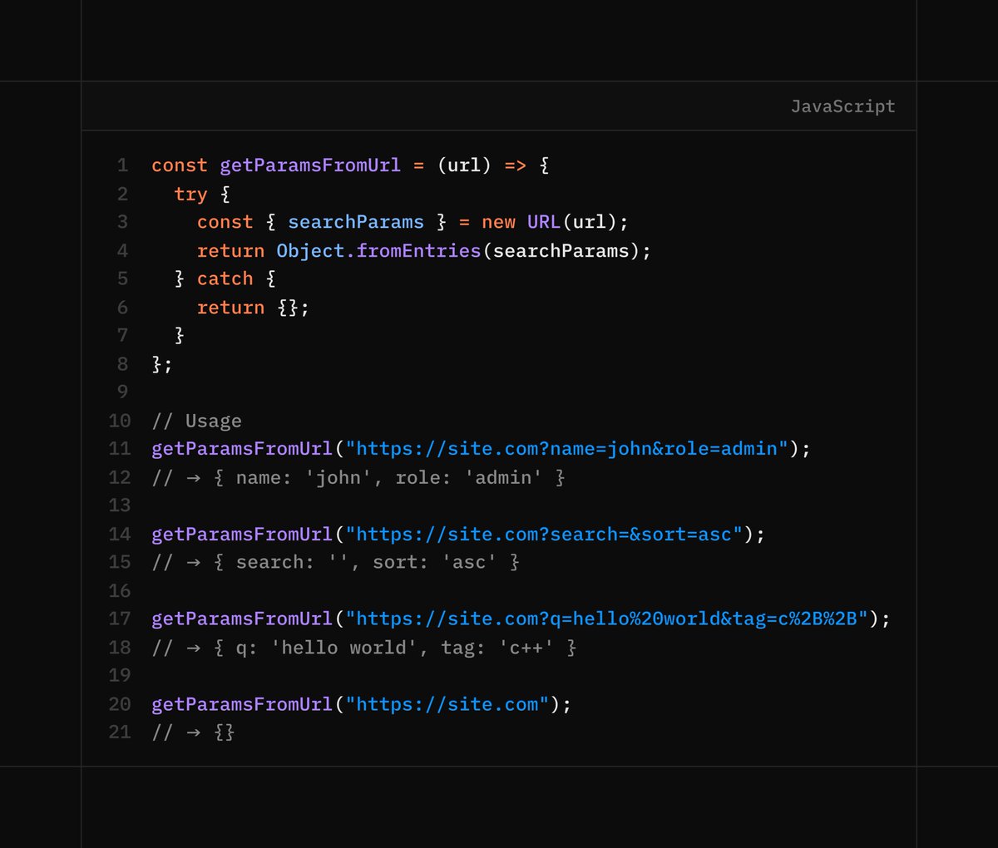Click the plain "https://site.com" string on line 20

[x=447, y=704]
